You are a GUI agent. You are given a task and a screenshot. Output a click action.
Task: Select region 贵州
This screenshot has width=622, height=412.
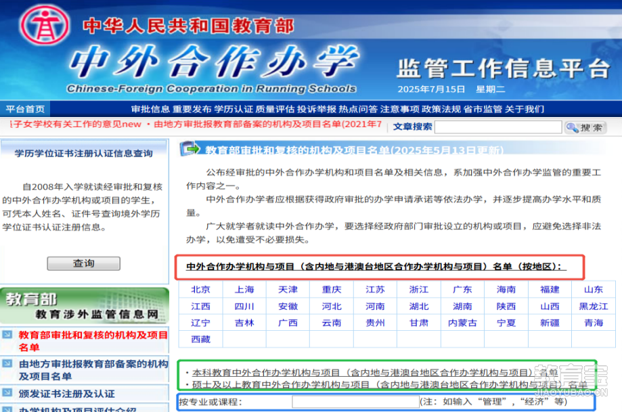(x=375, y=323)
